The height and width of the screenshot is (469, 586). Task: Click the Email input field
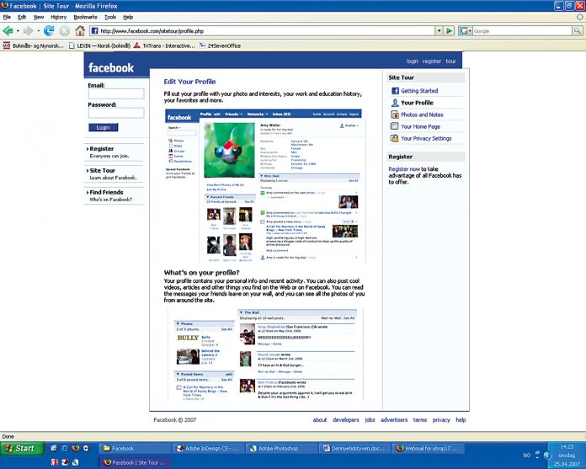[x=116, y=93]
